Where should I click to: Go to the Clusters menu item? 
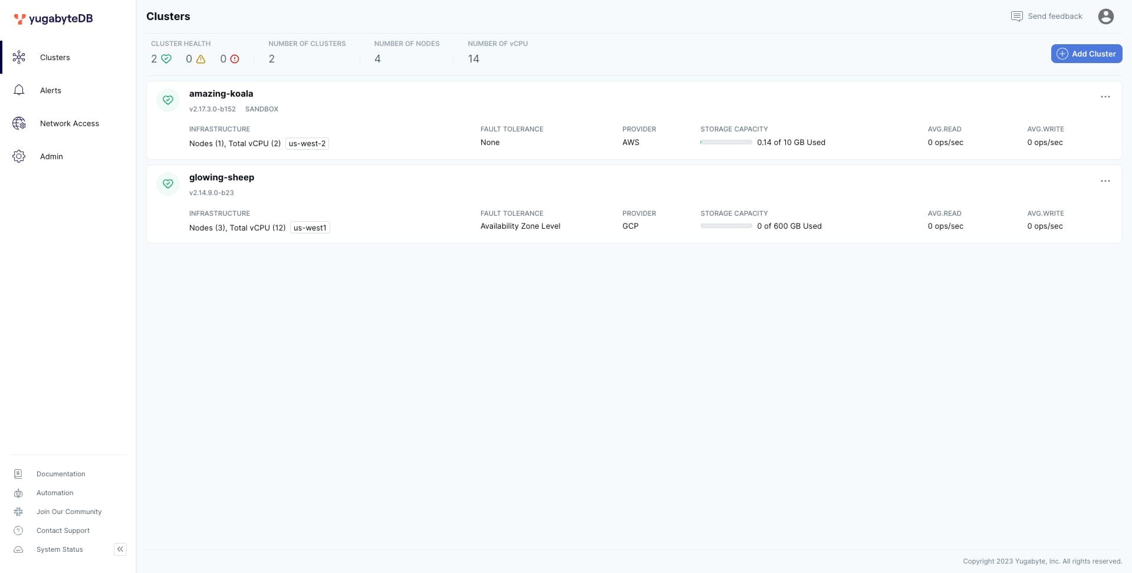point(55,57)
